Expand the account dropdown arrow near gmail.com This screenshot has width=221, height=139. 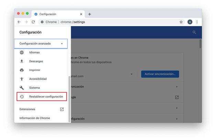click(132, 74)
